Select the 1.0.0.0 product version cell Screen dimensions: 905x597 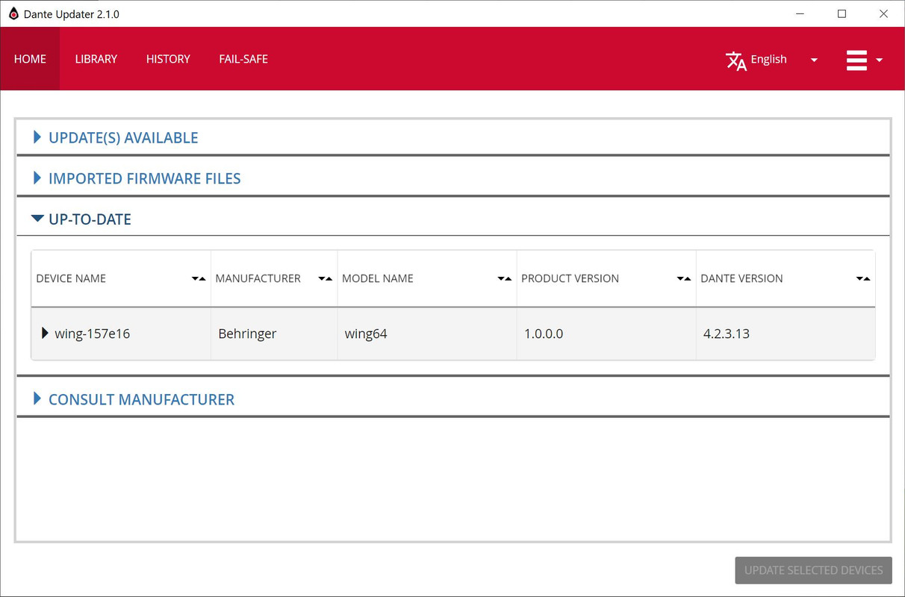(x=606, y=334)
